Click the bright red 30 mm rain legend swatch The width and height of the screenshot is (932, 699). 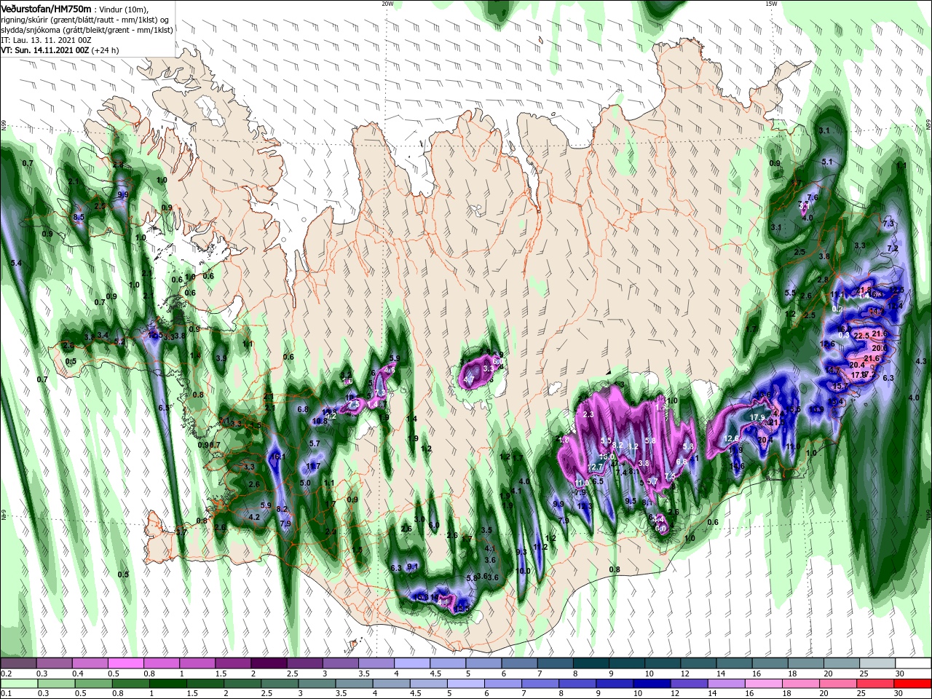[912, 684]
